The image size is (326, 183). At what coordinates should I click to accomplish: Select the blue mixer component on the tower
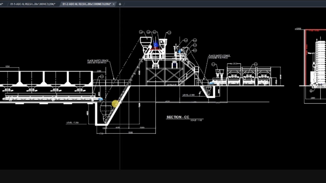click(x=156, y=44)
